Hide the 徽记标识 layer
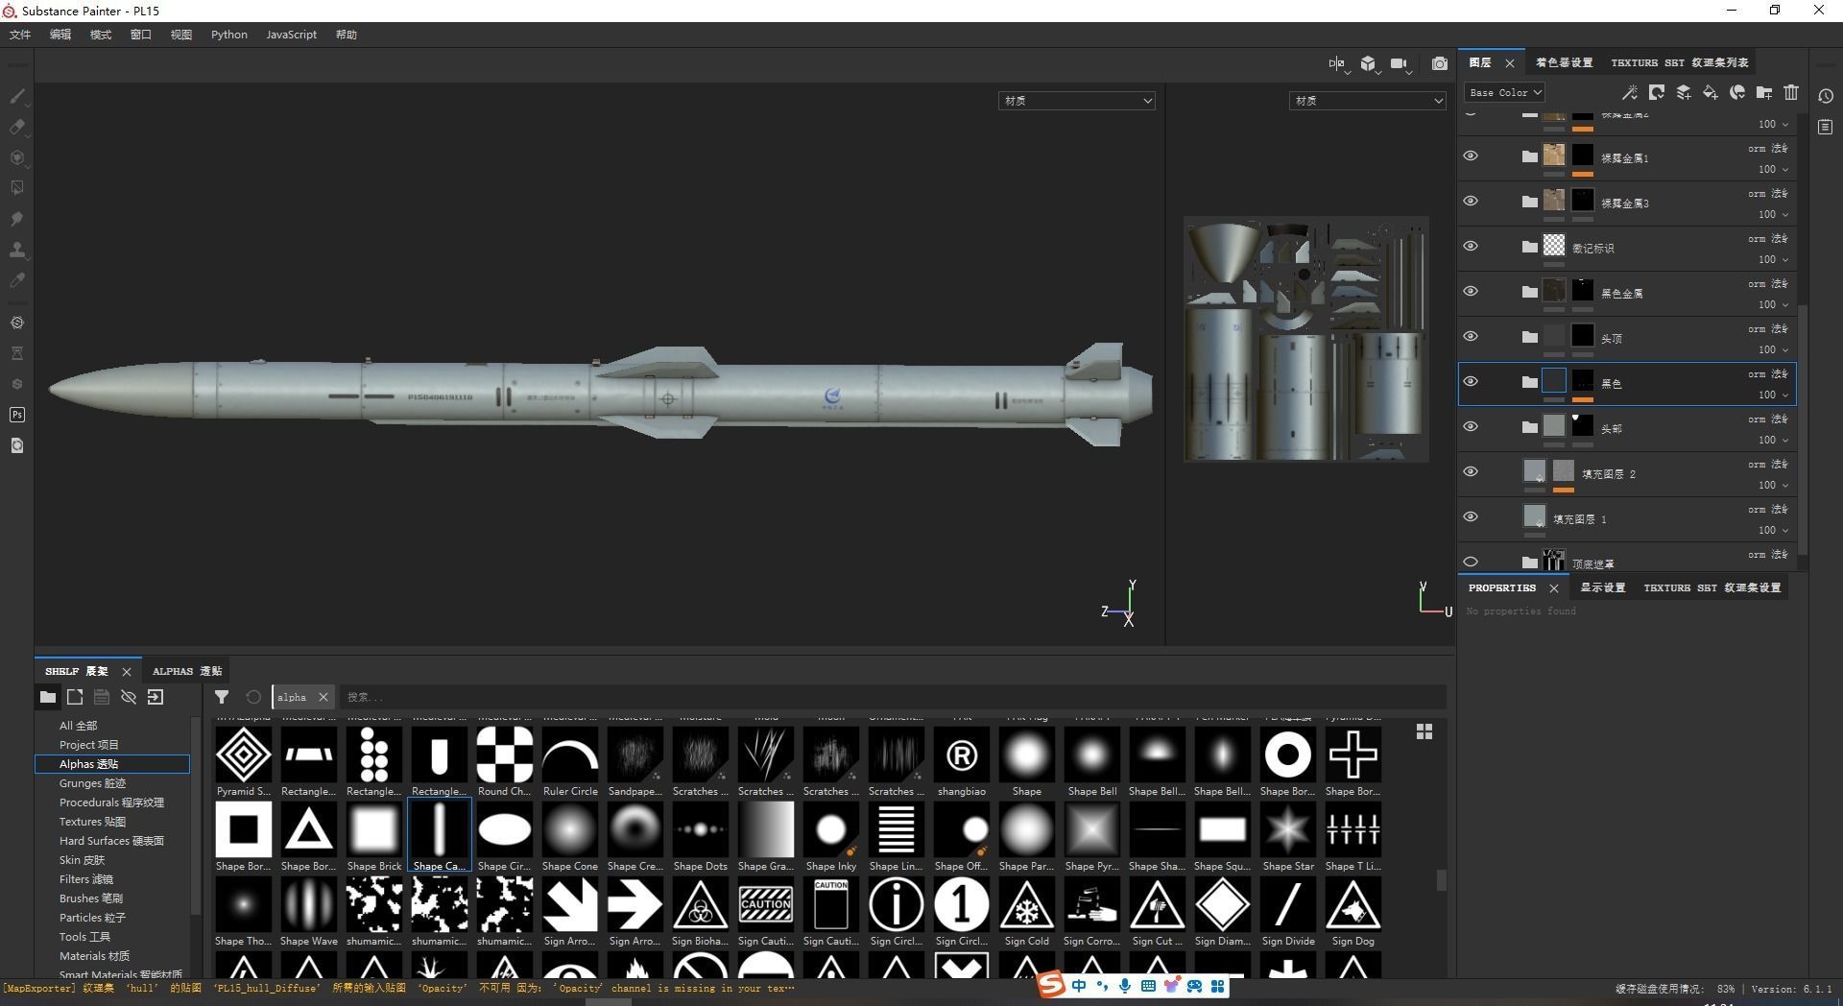 point(1471,247)
